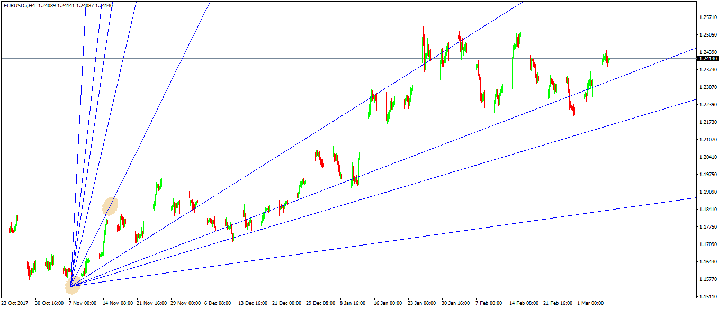Click the 29 Dec 08:00 time label

[321, 304]
